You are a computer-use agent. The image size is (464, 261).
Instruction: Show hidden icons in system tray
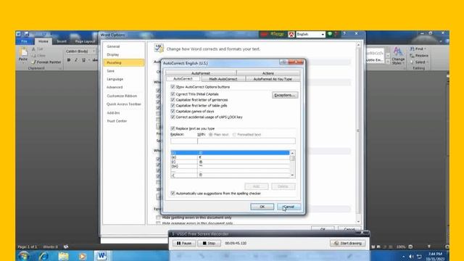(x=404, y=257)
